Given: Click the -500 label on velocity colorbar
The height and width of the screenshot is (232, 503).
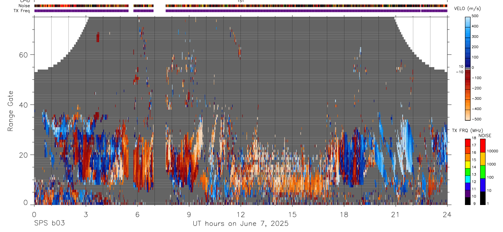Looking at the screenshot, I should pyautogui.click(x=476, y=119).
